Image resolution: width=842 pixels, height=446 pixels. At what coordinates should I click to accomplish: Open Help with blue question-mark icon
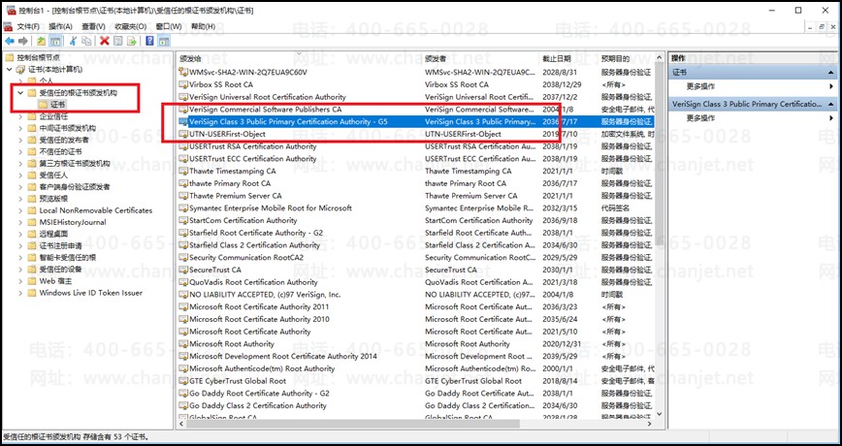click(149, 41)
